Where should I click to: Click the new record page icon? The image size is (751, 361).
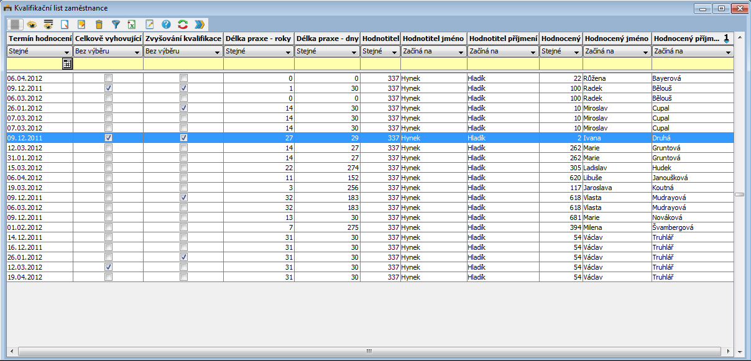pyautogui.click(x=65, y=25)
